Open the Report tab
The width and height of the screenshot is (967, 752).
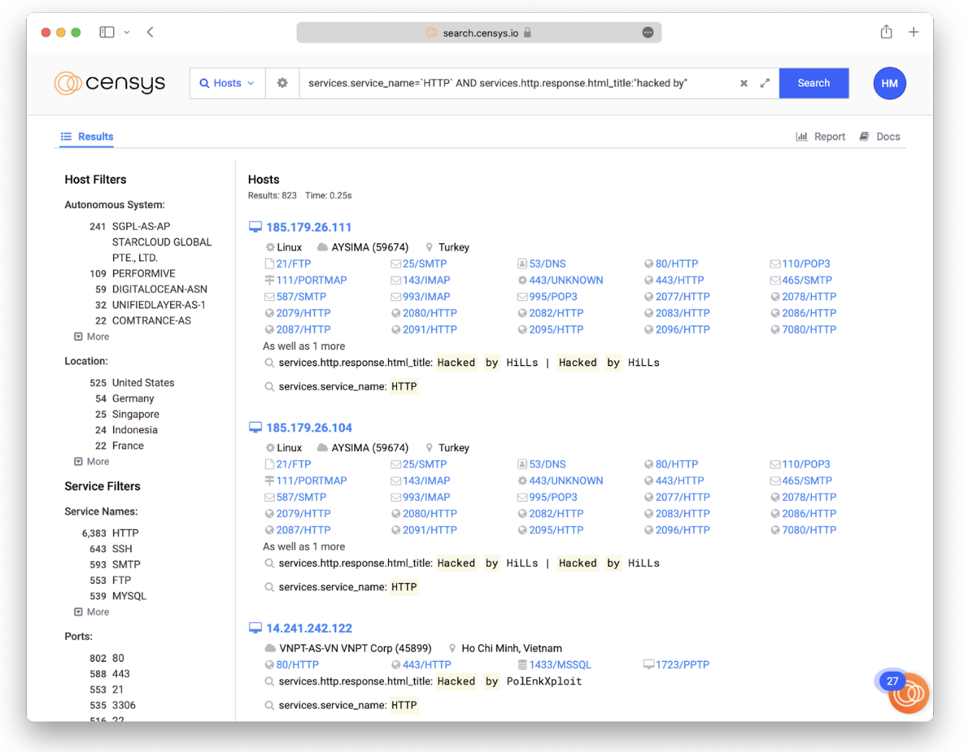point(821,136)
